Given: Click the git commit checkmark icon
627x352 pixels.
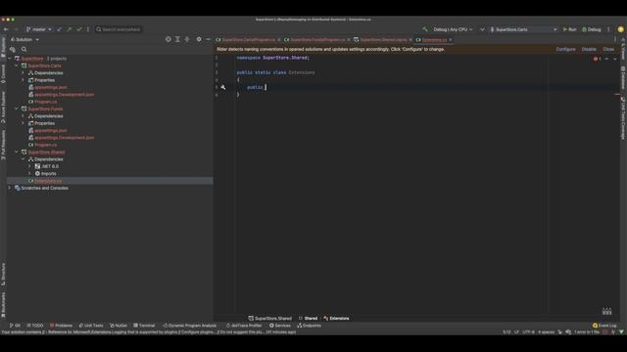Looking at the screenshot, I should click(x=79, y=29).
